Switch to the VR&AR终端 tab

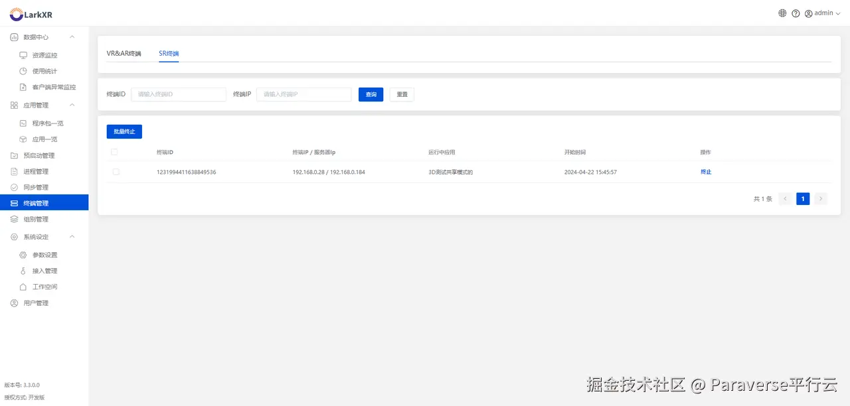coord(124,54)
